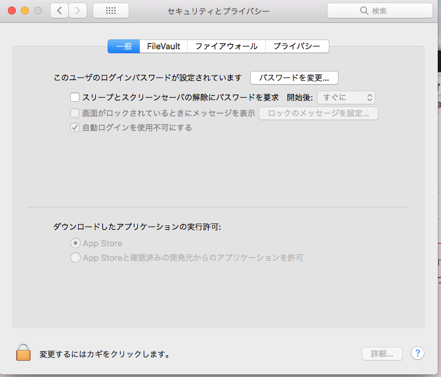Screen dimensions: 441x377
Task: Click window title セキュリティとプライバシー
Action: (219, 11)
